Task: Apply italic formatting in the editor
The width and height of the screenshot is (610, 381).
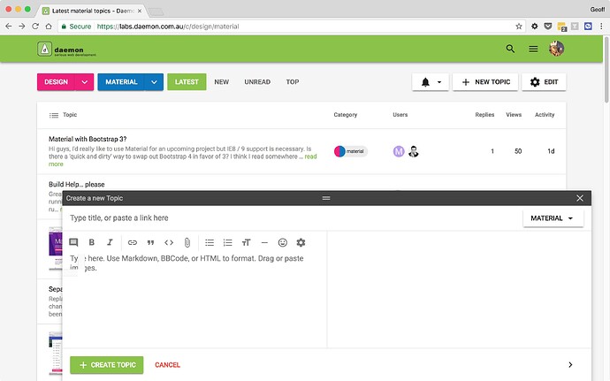Action: point(110,242)
